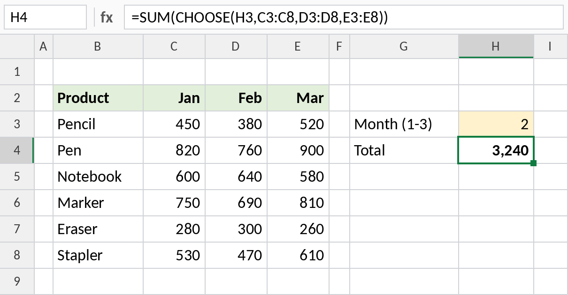
Task: Select the Notebook cell
Action: (98, 177)
